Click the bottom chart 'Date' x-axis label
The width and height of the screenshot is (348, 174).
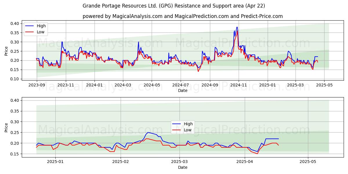point(183,167)
